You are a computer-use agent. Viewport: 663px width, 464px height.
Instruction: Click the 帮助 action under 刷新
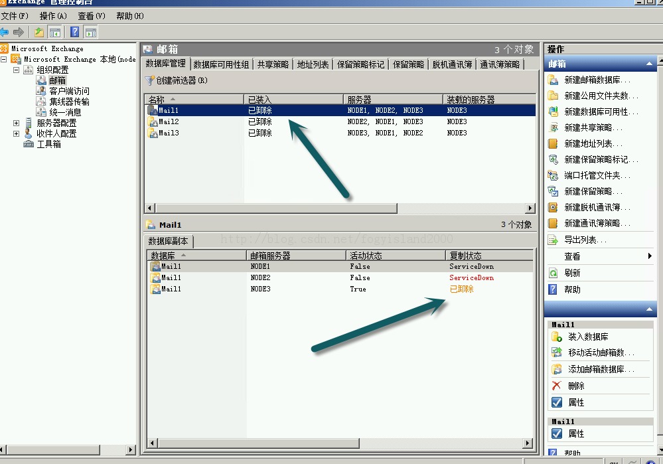click(573, 289)
